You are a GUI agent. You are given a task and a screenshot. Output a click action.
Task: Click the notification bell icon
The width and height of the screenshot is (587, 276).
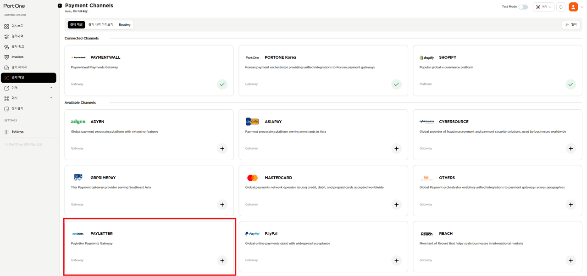pos(560,7)
